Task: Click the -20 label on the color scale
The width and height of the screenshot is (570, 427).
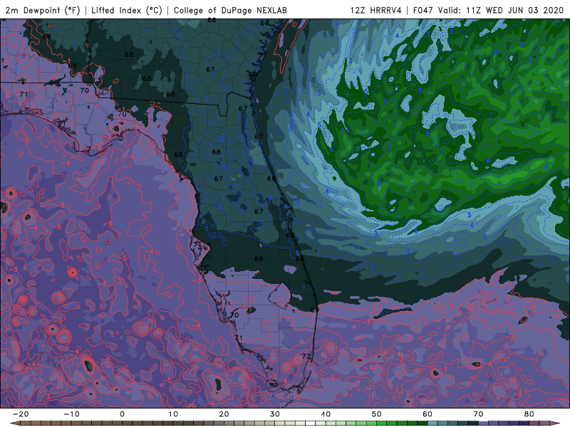Action: pyautogui.click(x=21, y=414)
